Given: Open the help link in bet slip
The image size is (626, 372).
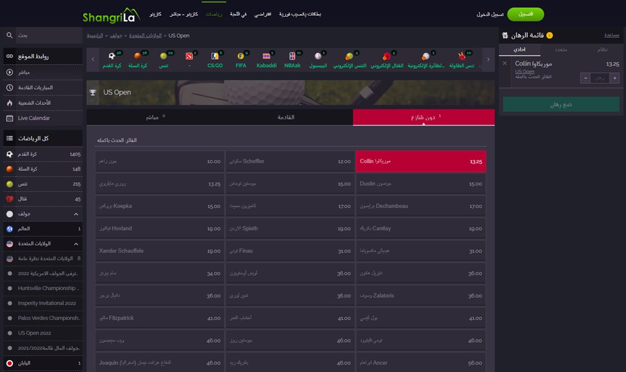Looking at the screenshot, I should coord(611,35).
